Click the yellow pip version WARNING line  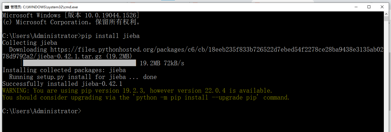tap(137, 91)
